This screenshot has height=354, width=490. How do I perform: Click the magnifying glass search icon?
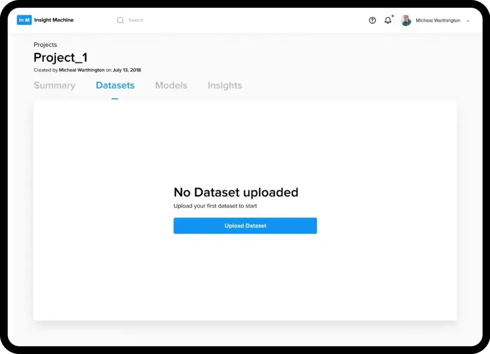pyautogui.click(x=121, y=20)
